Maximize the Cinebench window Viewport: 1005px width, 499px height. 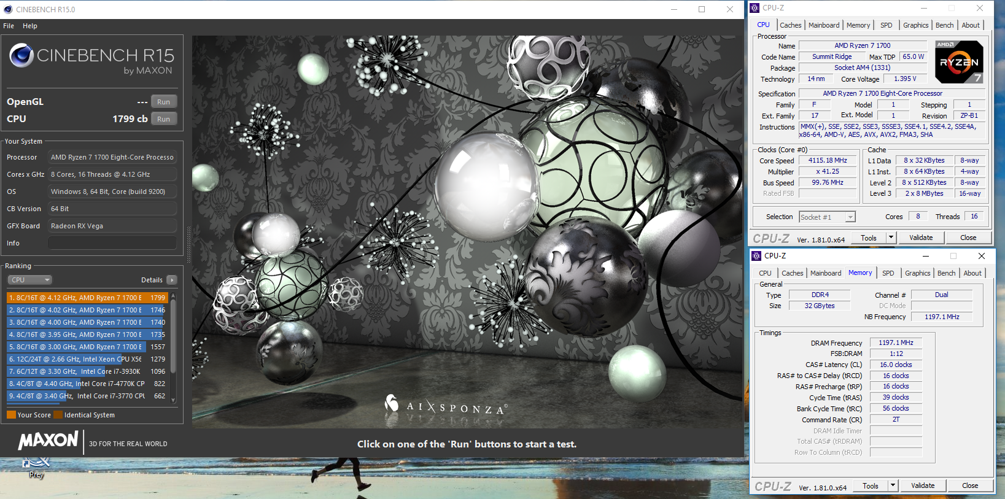tap(702, 9)
